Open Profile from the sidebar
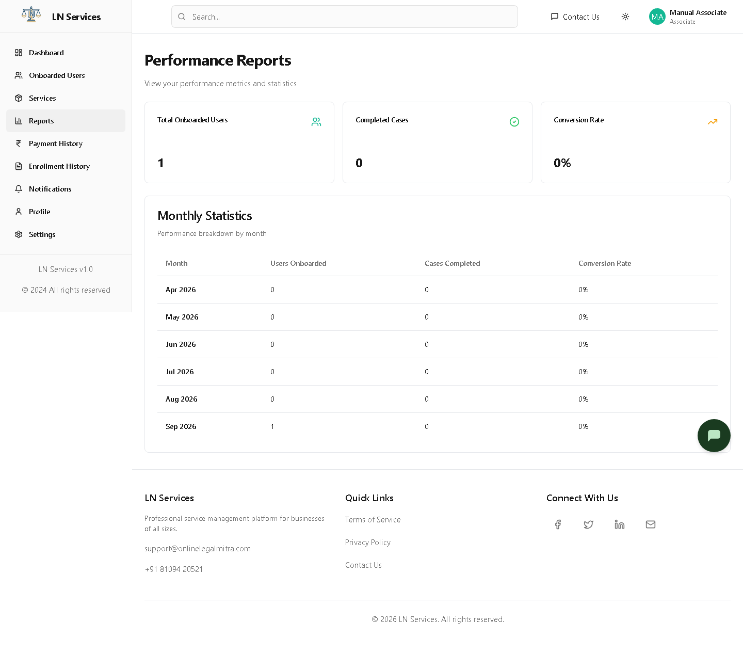The height and width of the screenshot is (654, 743). (66, 212)
